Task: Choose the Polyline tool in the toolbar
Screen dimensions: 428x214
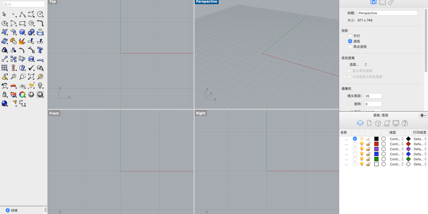Action: tap(22, 15)
